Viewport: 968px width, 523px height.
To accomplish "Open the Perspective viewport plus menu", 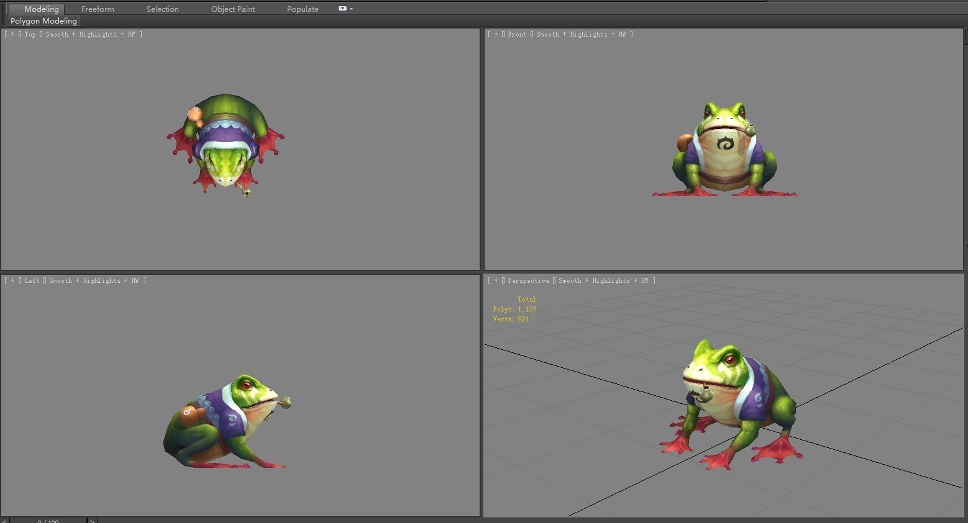I will tap(496, 281).
